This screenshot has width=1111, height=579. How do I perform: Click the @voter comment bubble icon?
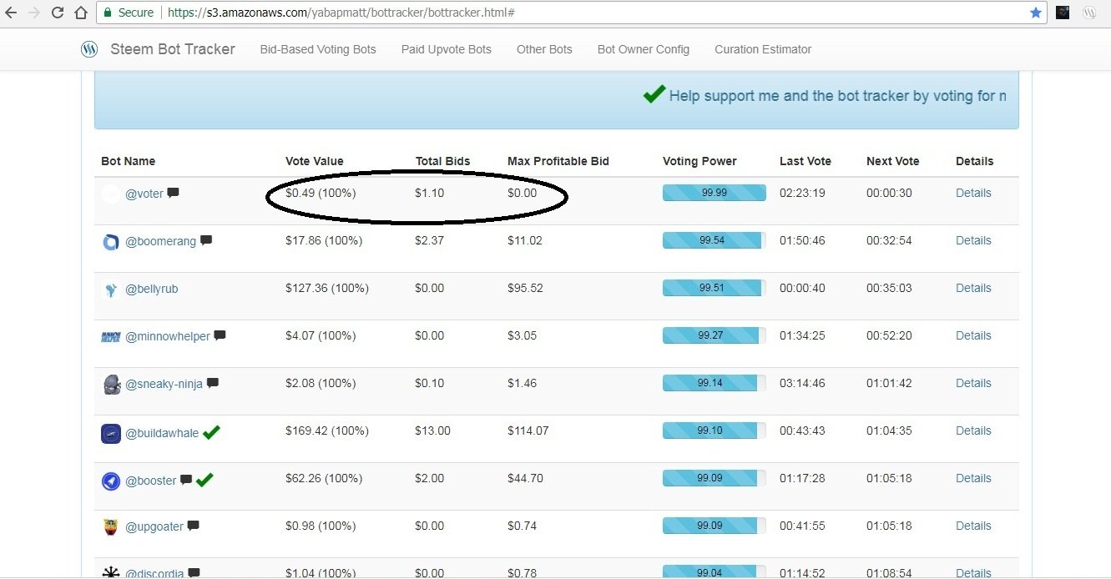(x=173, y=192)
